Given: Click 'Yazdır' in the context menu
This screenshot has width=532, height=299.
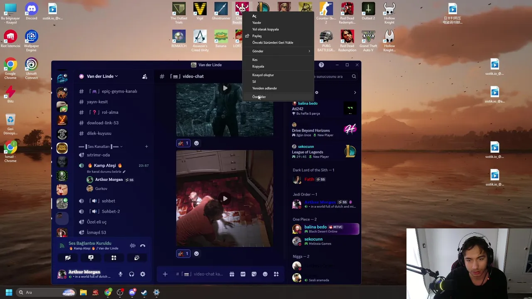Looking at the screenshot, I should (x=256, y=22).
